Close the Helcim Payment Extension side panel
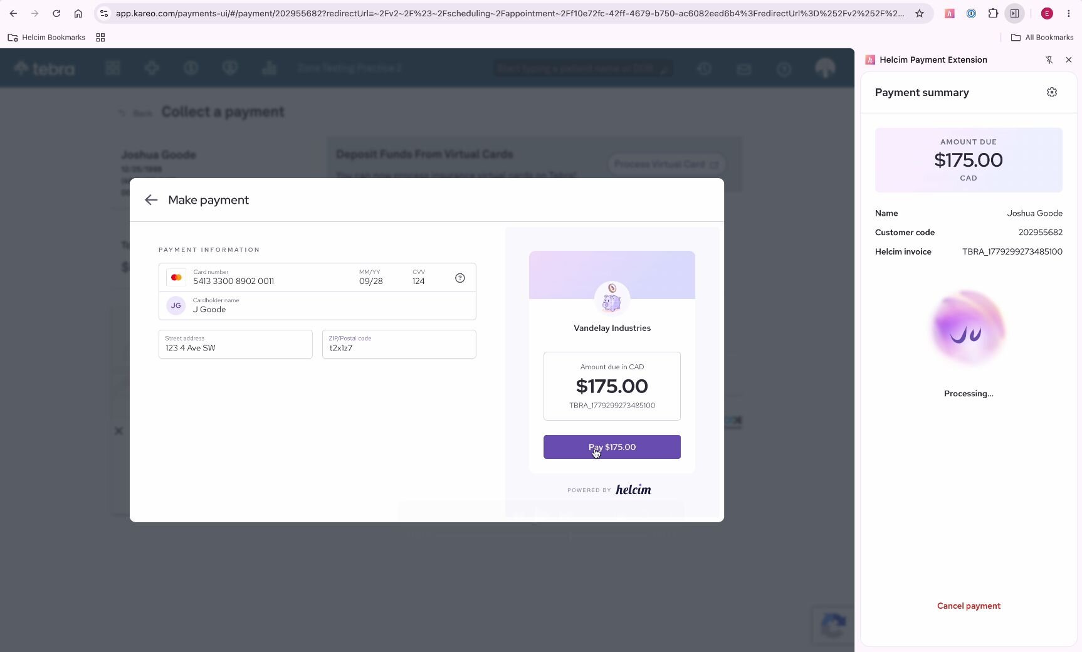Image resolution: width=1082 pixels, height=652 pixels. [x=1069, y=60]
